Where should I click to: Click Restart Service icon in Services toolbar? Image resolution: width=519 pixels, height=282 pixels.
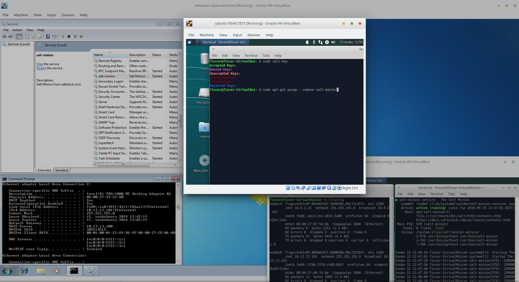(x=81, y=37)
